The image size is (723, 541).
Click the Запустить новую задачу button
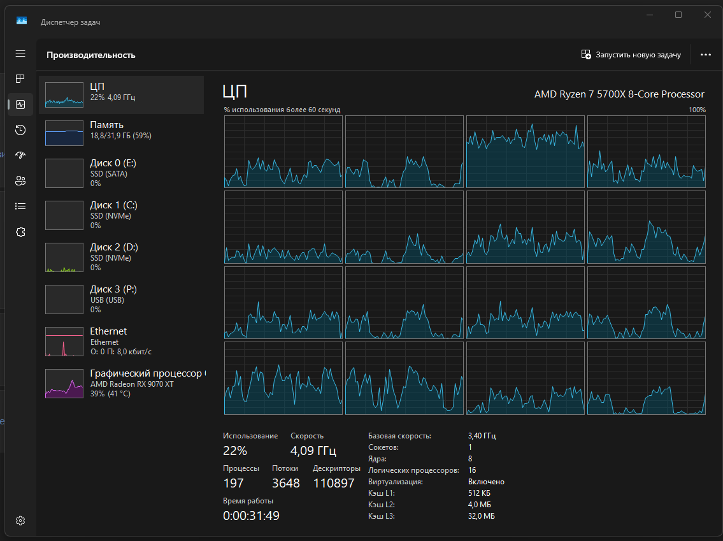tap(631, 54)
